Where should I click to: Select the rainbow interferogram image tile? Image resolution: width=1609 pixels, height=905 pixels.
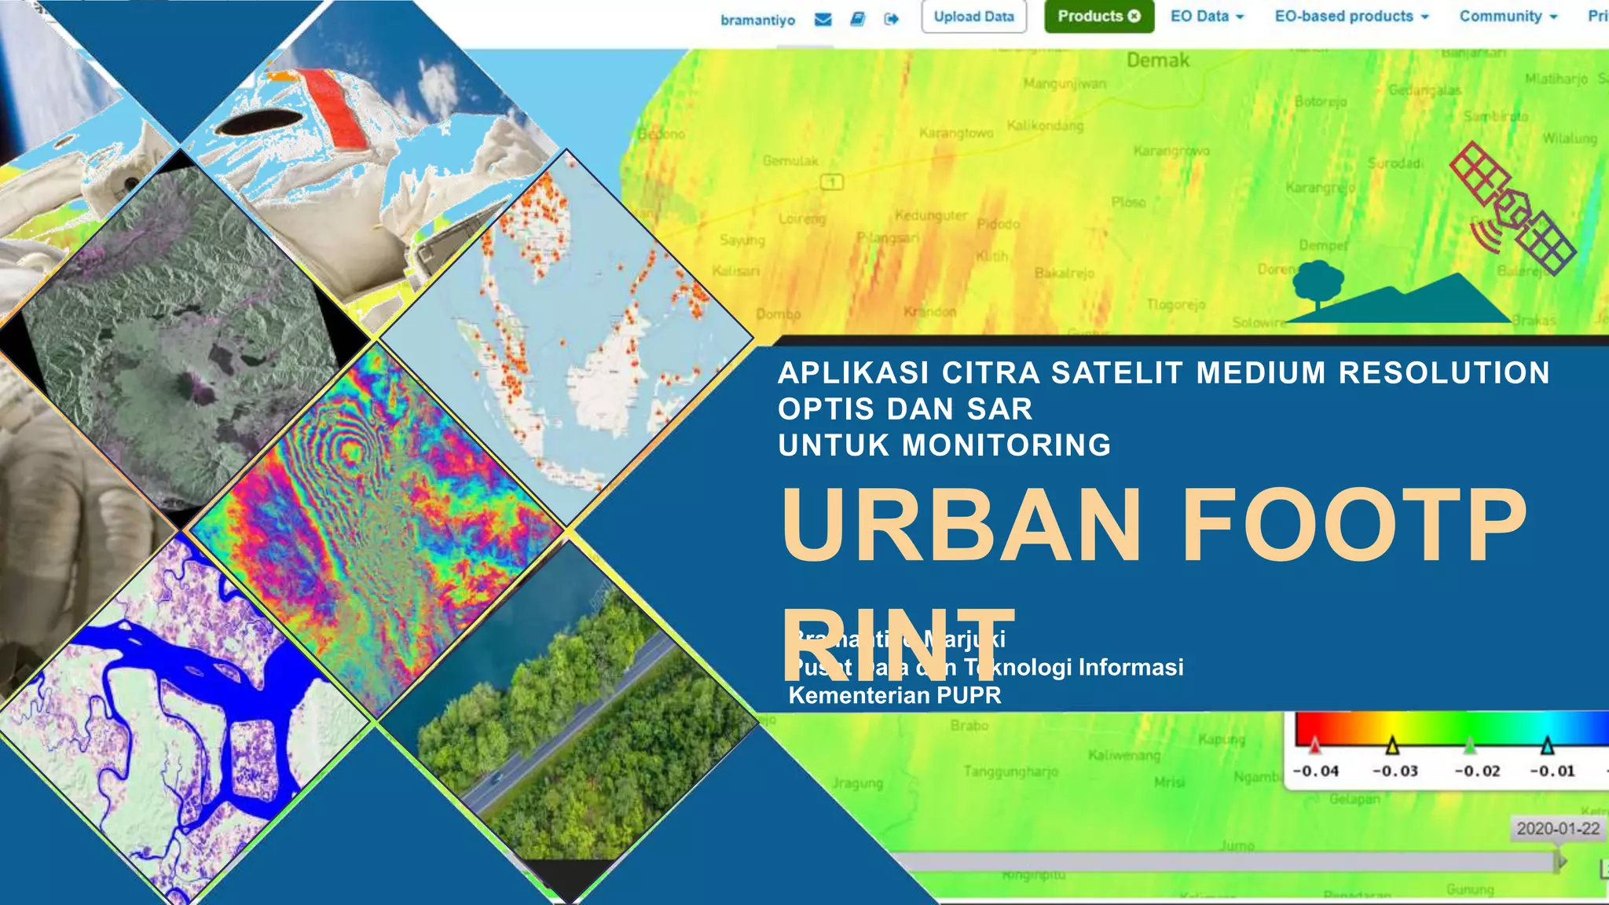click(377, 530)
